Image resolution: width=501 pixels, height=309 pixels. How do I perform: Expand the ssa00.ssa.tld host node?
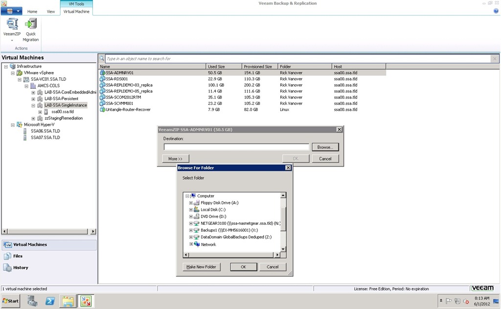coord(40,112)
